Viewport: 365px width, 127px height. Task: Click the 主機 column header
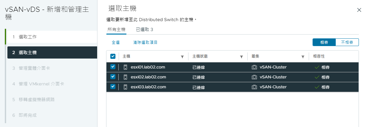coord(127,57)
